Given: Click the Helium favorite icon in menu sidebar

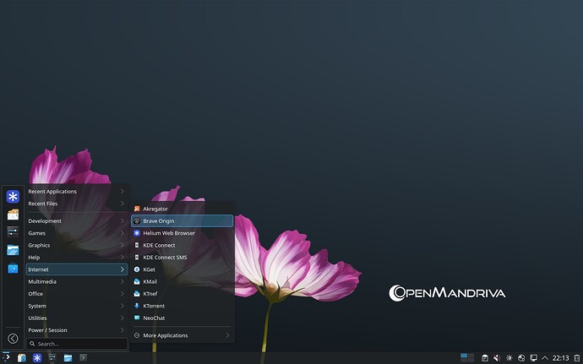Looking at the screenshot, I should point(13,196).
